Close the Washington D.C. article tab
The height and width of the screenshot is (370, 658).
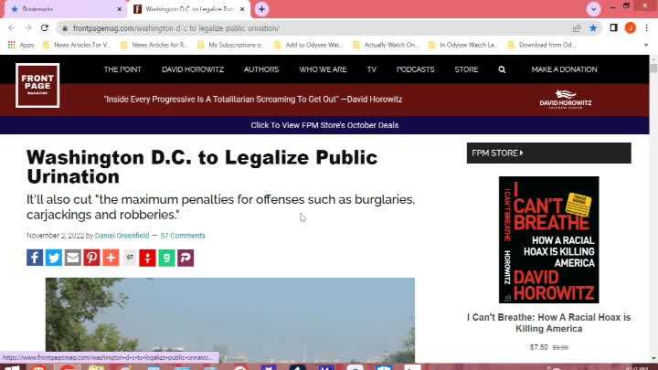(242, 9)
